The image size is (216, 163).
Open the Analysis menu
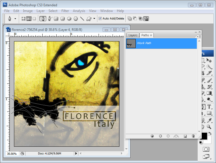coord(79,11)
